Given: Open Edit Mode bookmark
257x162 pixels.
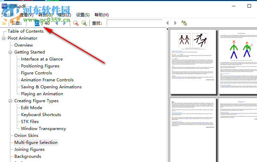Looking at the screenshot, I should point(31,108).
